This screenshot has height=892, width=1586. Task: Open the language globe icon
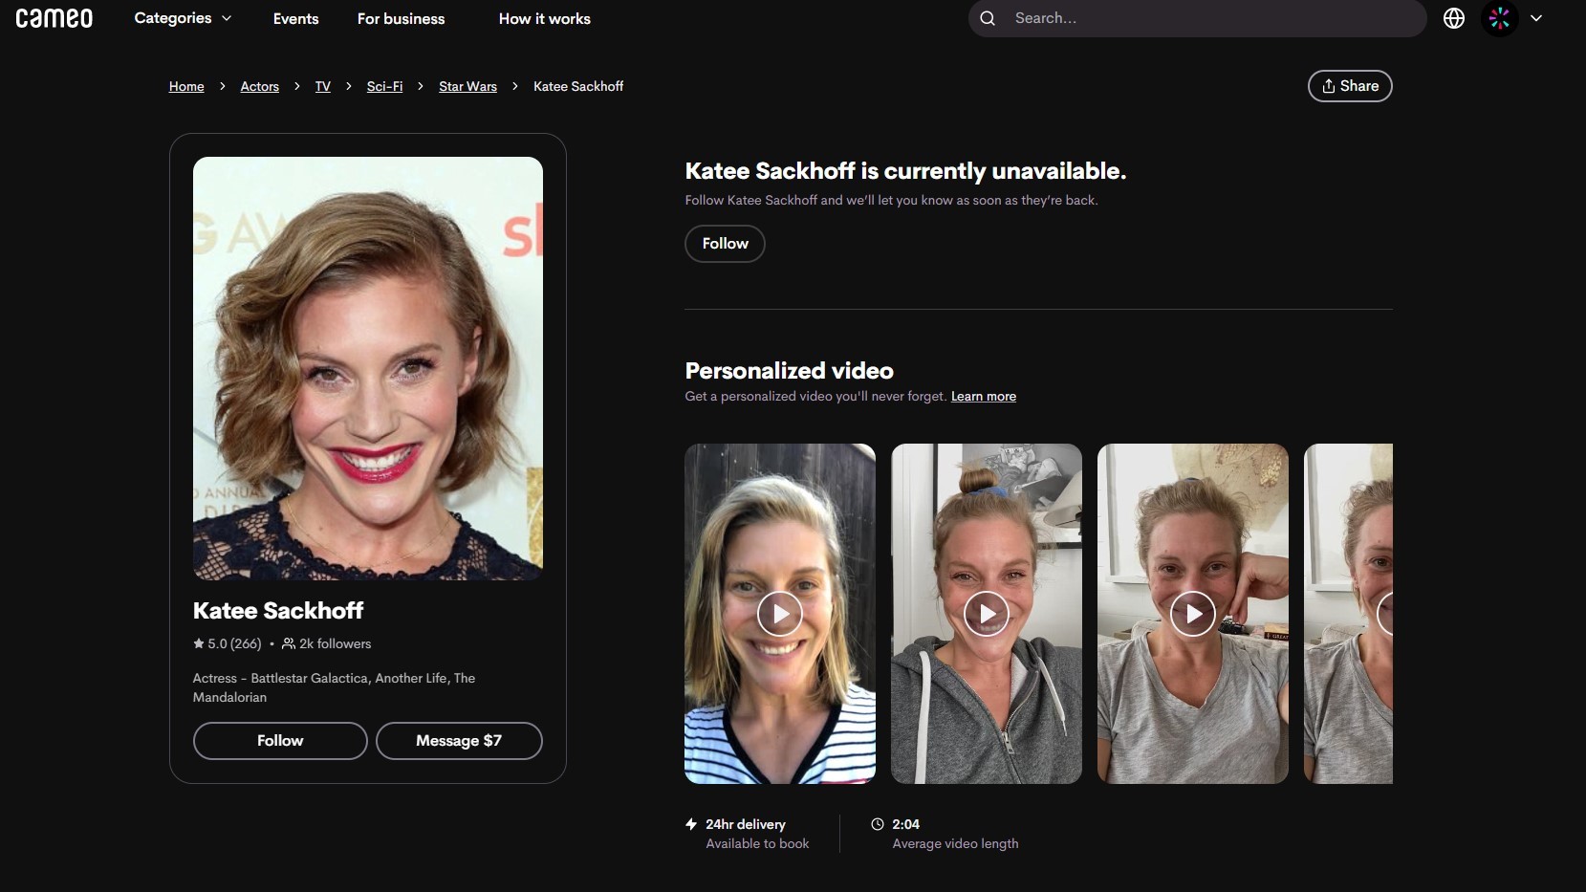(1453, 18)
